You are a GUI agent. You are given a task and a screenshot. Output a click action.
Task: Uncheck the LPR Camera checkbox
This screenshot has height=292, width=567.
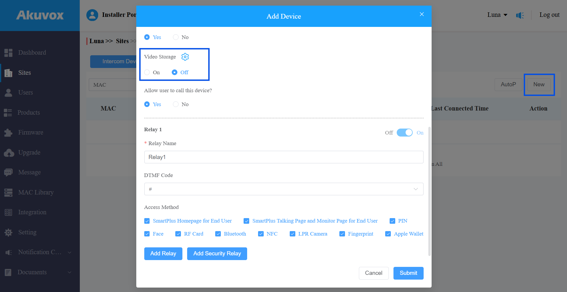click(292, 234)
